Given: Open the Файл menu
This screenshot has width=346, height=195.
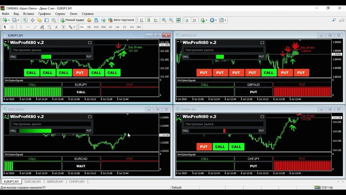Looking at the screenshot, I should tap(5, 14).
